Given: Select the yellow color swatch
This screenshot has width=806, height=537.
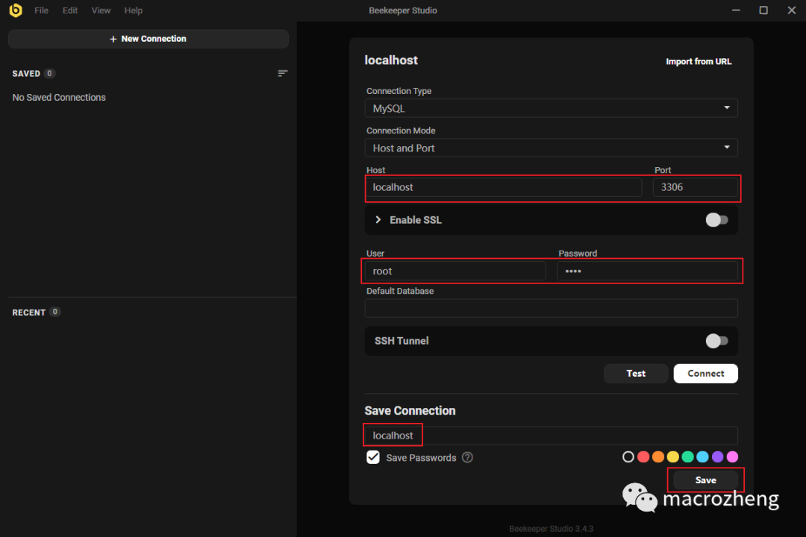Looking at the screenshot, I should [x=673, y=457].
